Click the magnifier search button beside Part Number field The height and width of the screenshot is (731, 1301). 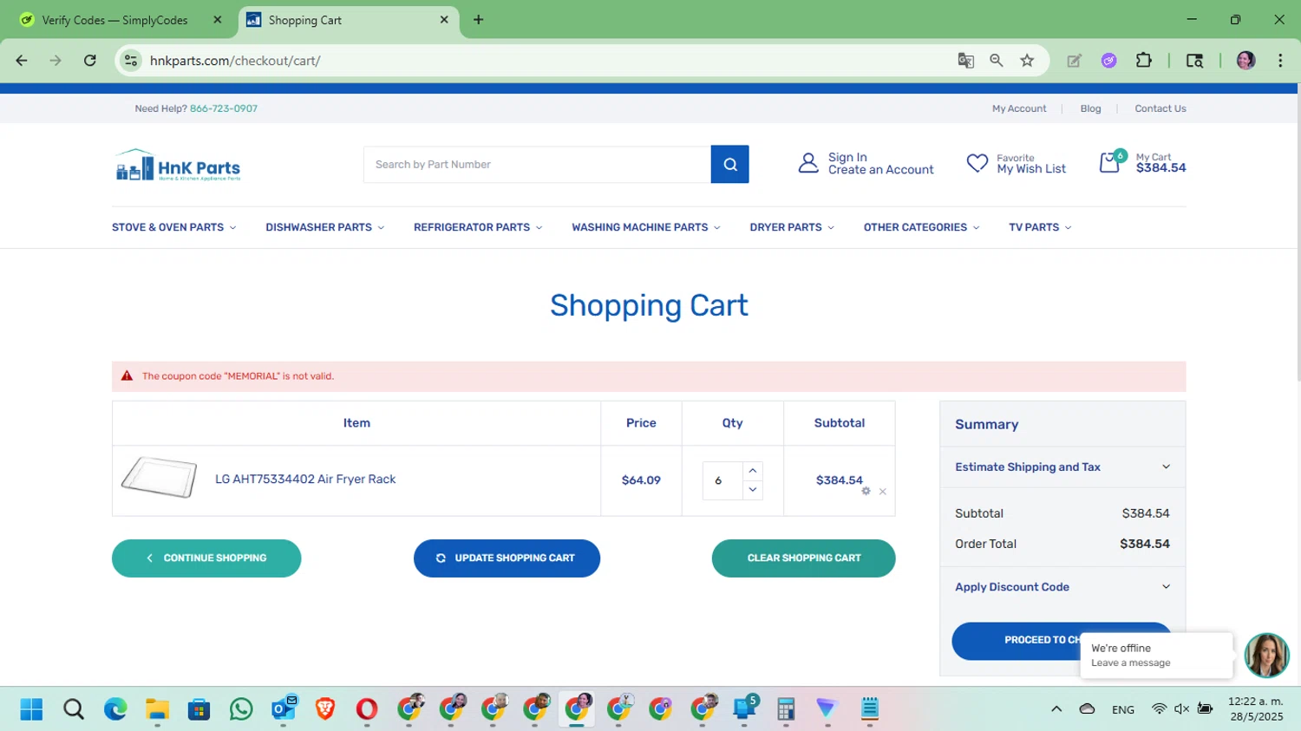tap(729, 164)
